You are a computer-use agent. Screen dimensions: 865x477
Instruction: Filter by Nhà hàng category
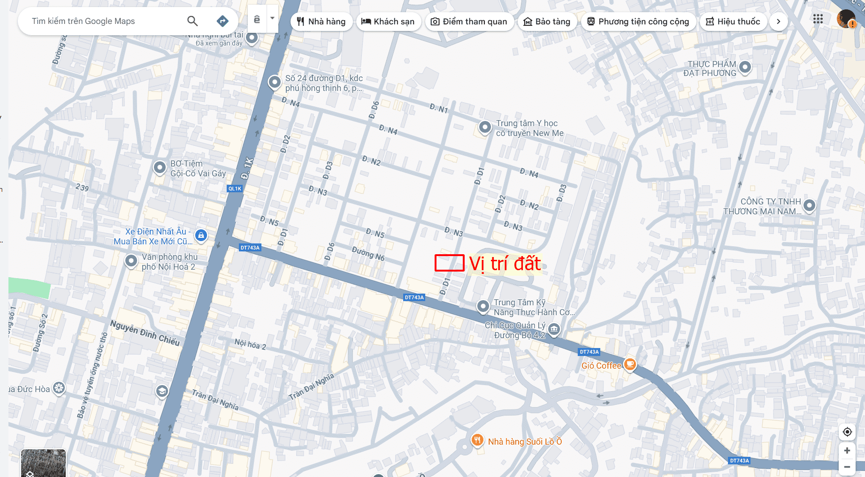tap(322, 22)
